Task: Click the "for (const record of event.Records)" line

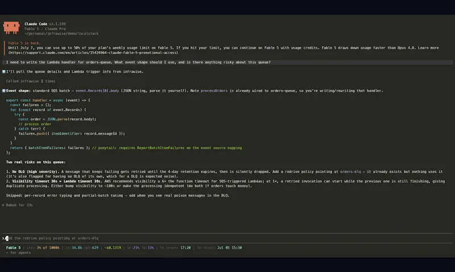Action: (48, 110)
